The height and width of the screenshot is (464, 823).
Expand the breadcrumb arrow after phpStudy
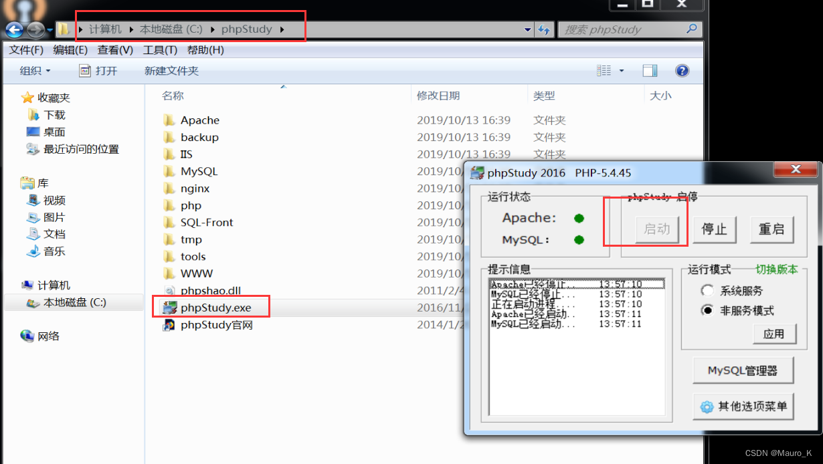point(282,29)
